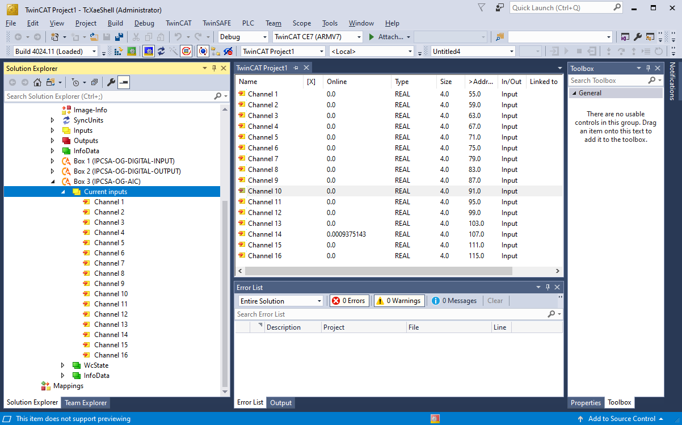Click Add to Source Control in status bar
682x425 pixels.
621,419
